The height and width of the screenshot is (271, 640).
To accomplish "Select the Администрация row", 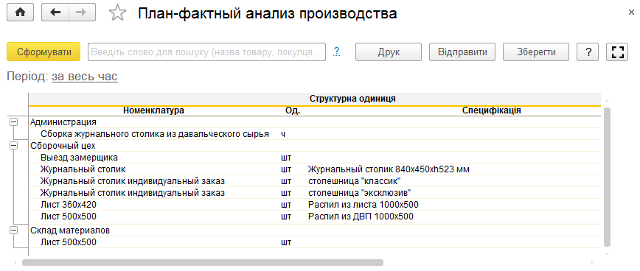I will pyautogui.click(x=314, y=122).
